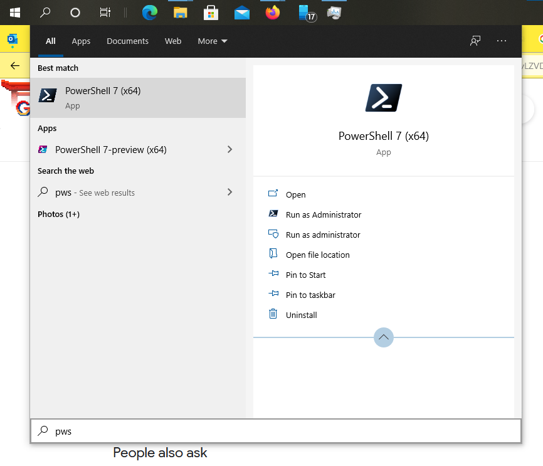Click the pin icon beside Pin to Start
543x466 pixels.
(273, 273)
